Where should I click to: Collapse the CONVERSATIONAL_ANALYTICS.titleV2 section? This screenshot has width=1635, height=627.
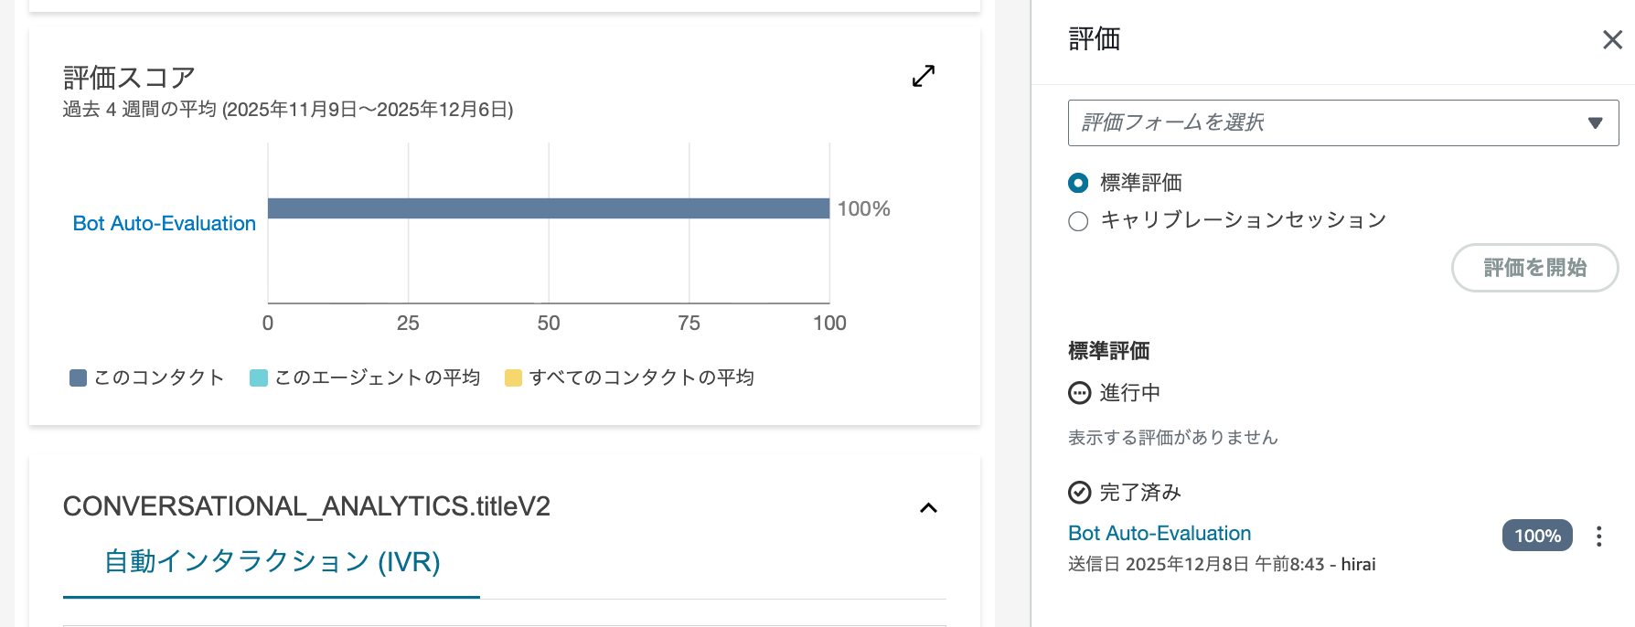[x=929, y=508]
